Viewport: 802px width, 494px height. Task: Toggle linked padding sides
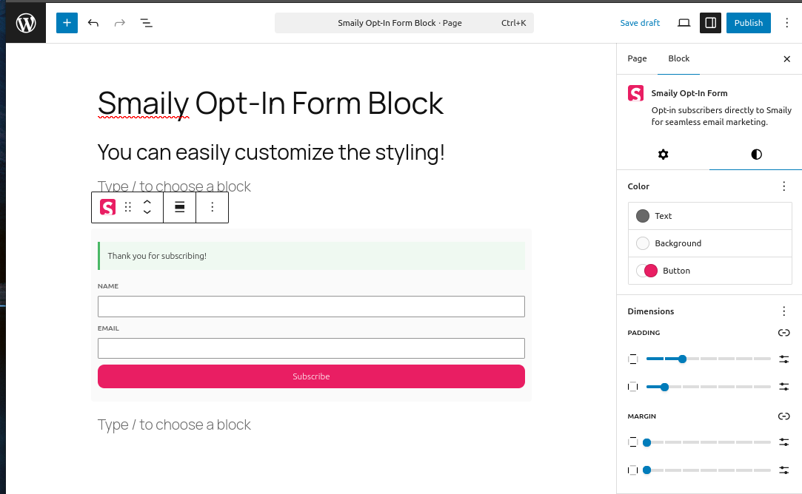click(784, 333)
